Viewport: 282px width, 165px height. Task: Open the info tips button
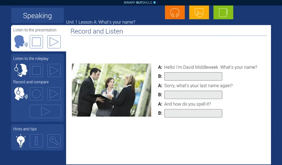[36, 141]
